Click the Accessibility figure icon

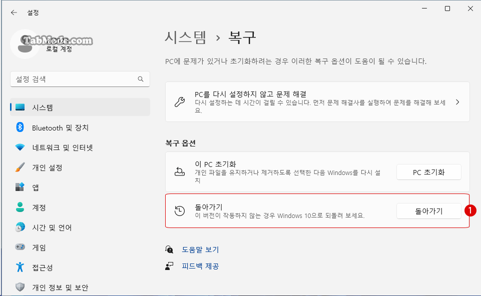[x=20, y=267]
